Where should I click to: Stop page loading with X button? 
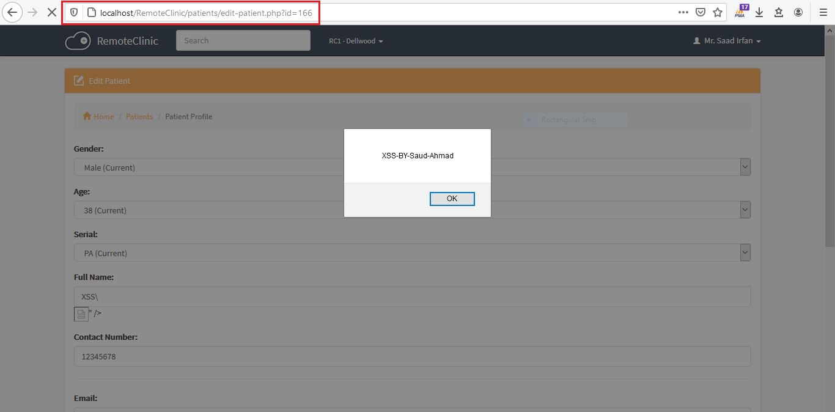[52, 12]
